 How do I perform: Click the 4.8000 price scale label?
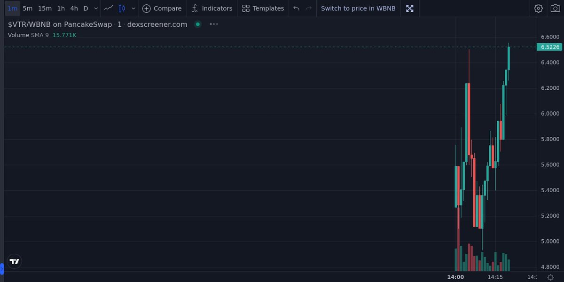[x=550, y=267]
